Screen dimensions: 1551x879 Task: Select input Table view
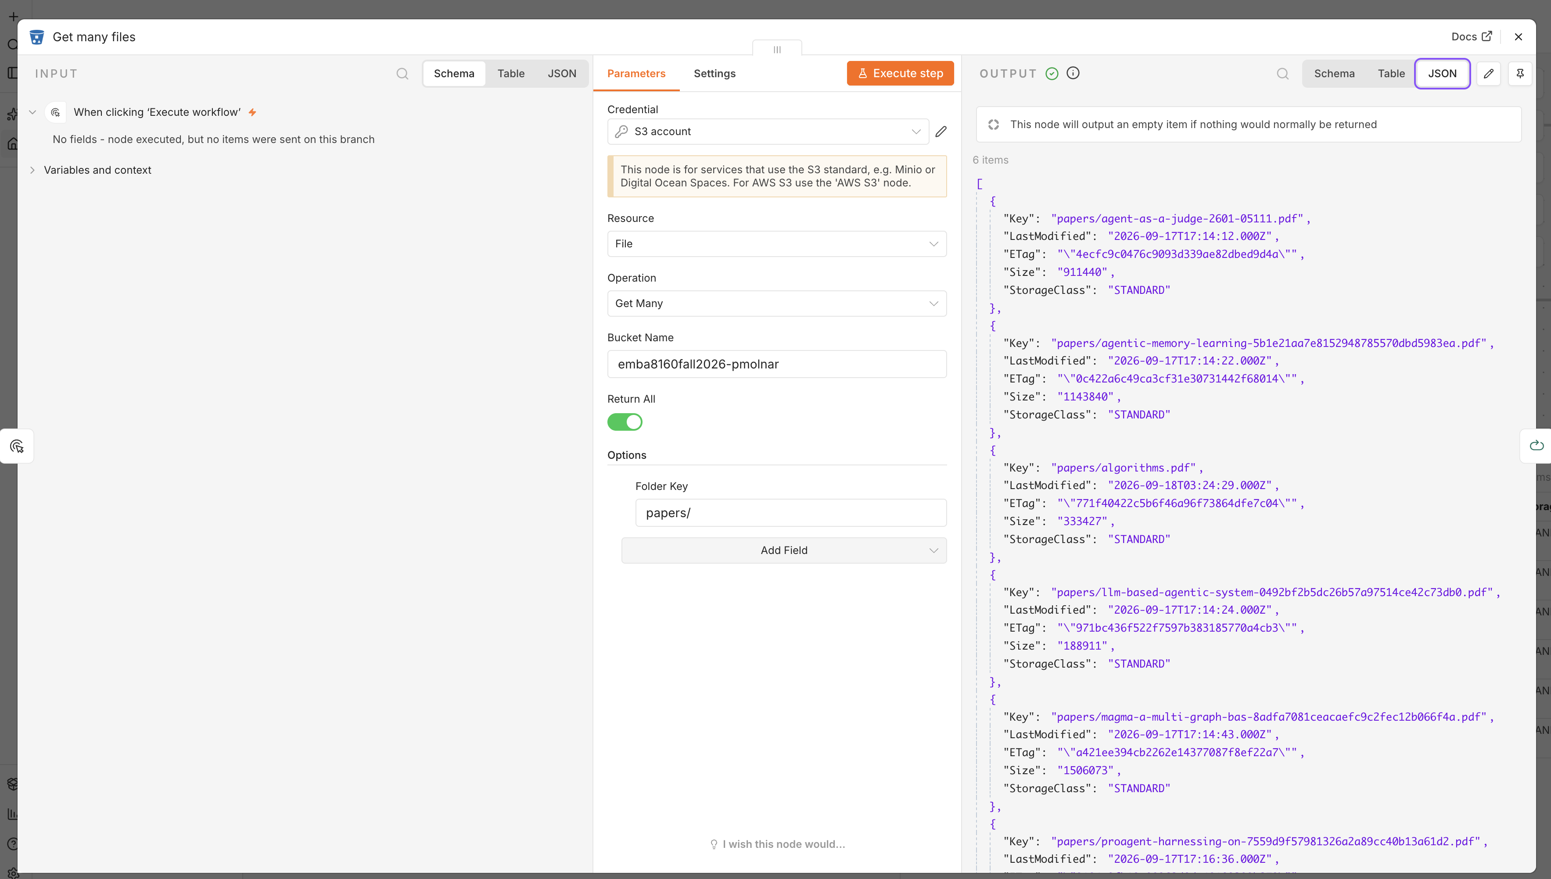(511, 74)
